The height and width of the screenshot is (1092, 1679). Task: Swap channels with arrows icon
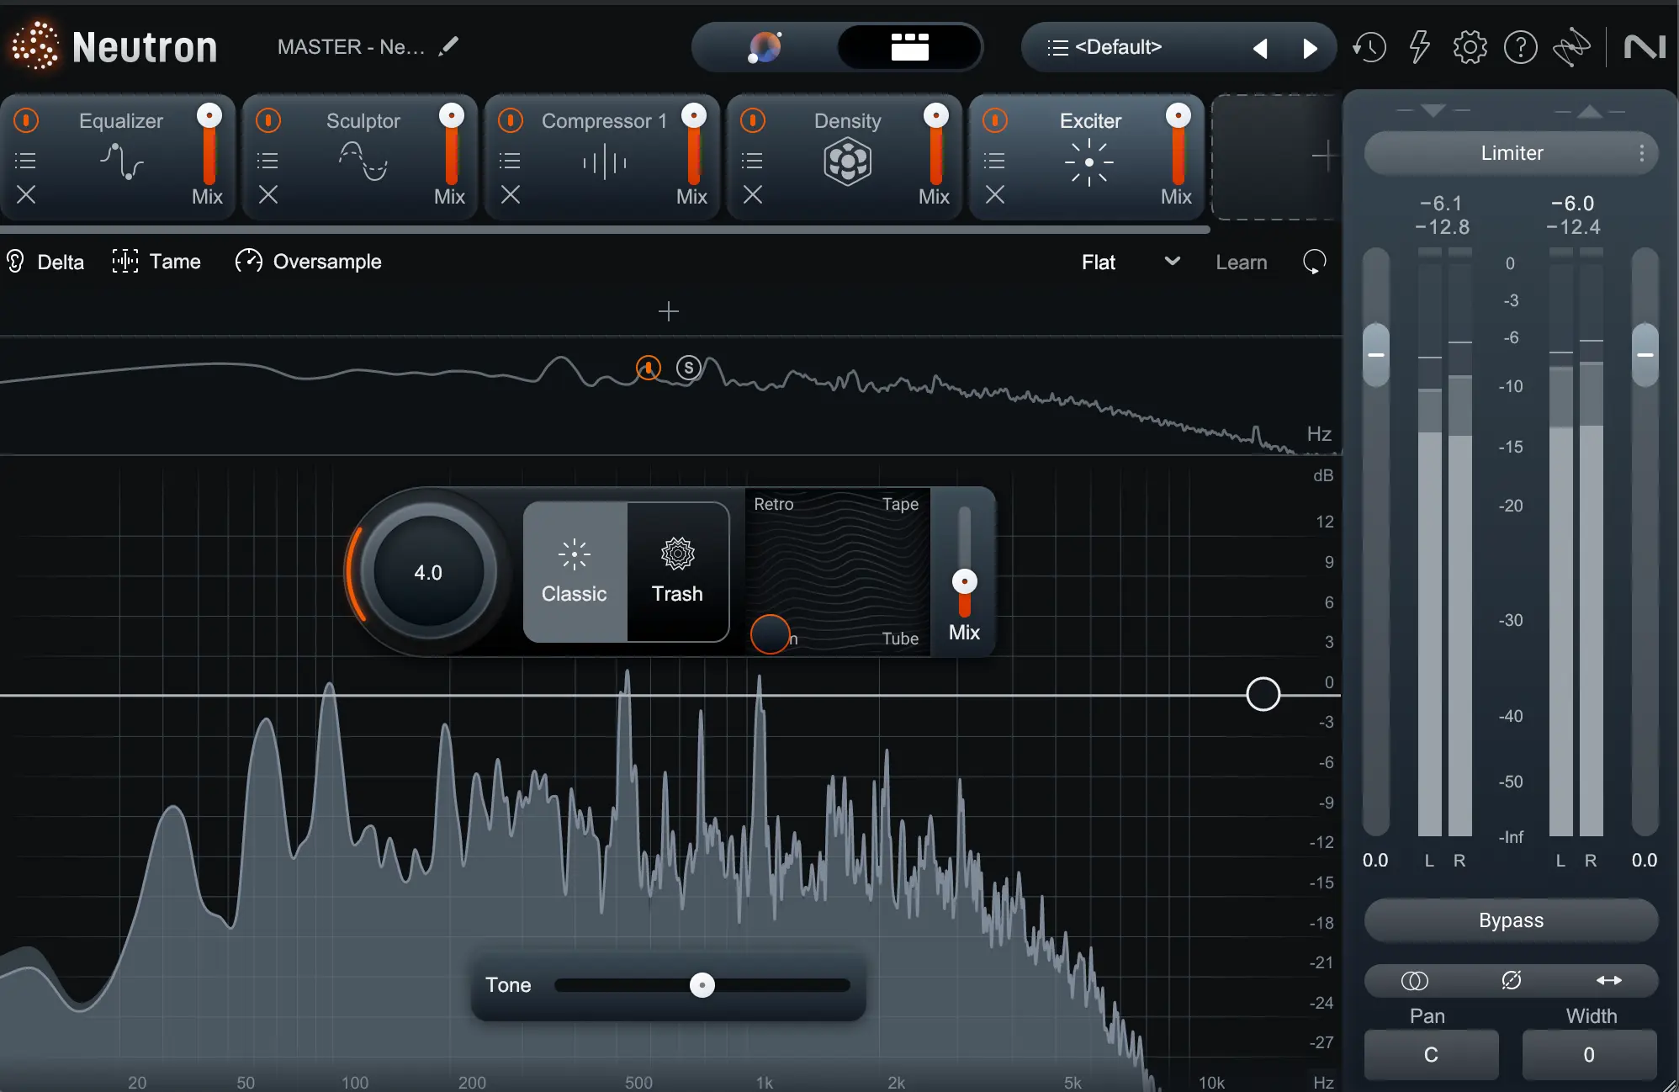pos(1609,981)
